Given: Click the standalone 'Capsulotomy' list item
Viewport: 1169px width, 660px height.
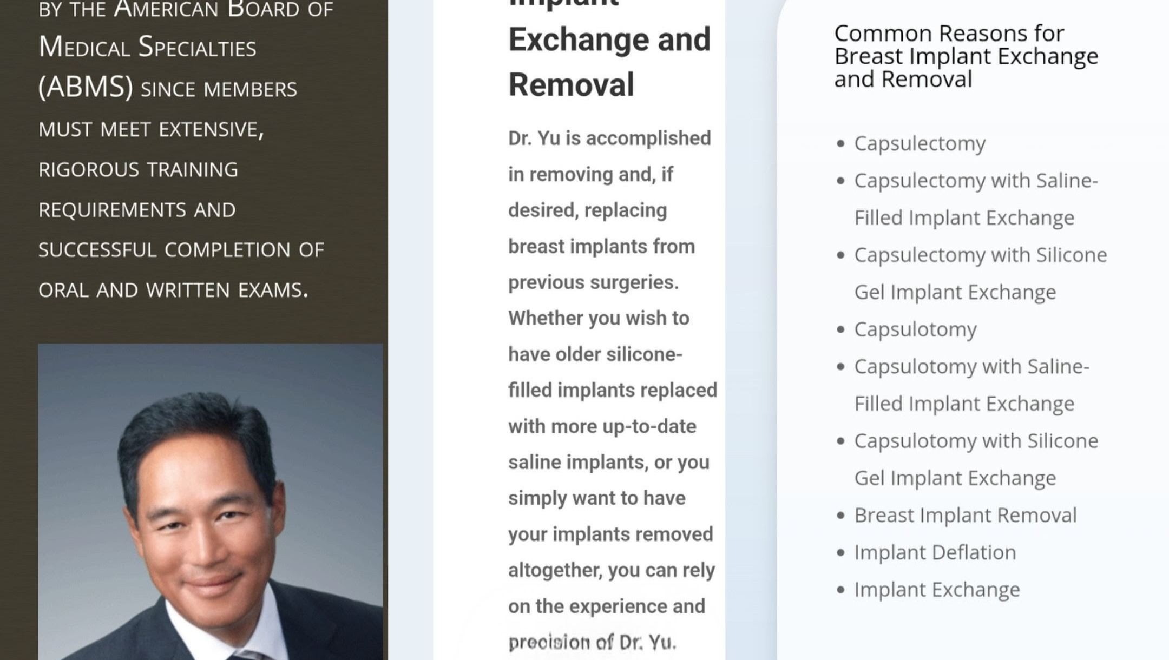Looking at the screenshot, I should click(915, 329).
